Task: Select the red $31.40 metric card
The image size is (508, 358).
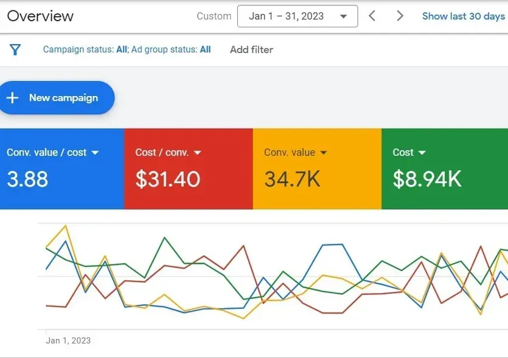Action: pos(189,168)
